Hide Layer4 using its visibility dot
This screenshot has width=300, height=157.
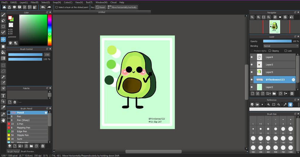(x=252, y=57)
